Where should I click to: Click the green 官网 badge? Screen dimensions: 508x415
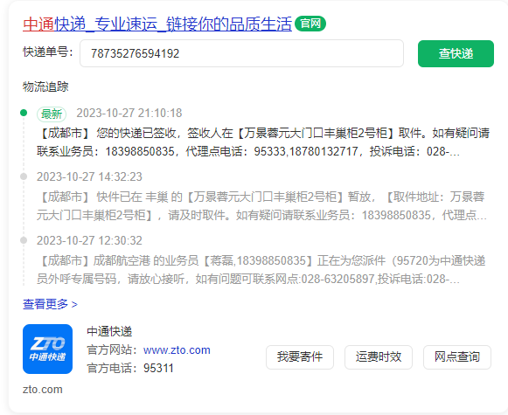[310, 24]
